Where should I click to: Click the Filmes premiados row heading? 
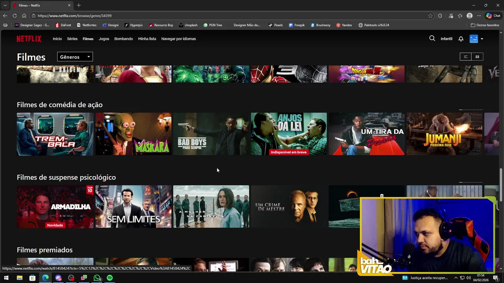pos(44,250)
